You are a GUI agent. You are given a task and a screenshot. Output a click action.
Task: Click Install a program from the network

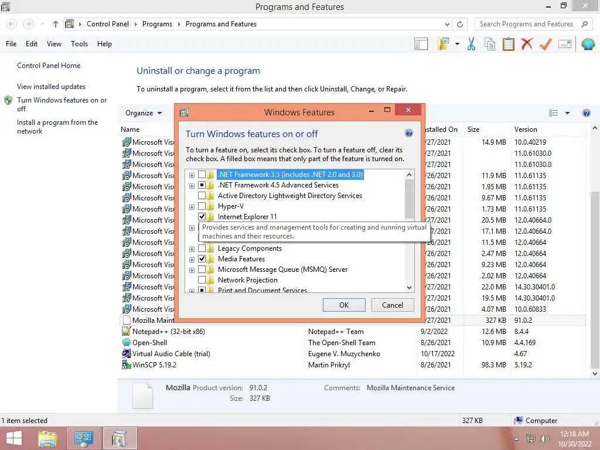tap(57, 127)
